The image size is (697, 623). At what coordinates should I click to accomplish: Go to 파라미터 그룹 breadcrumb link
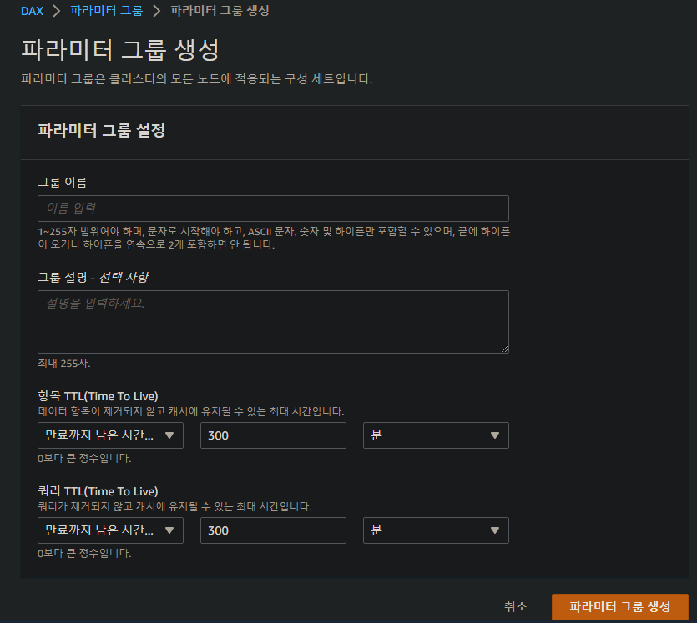[x=106, y=11]
